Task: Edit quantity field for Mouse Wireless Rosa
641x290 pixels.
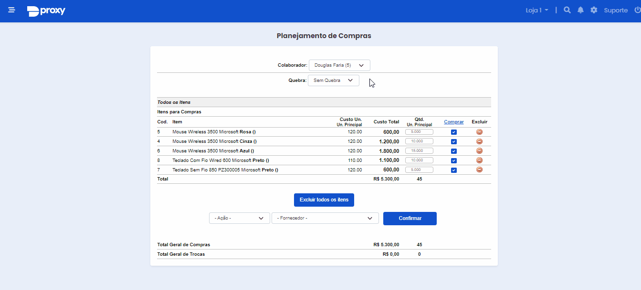Action: pyautogui.click(x=419, y=132)
